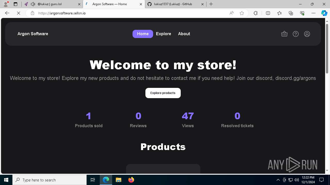Viewport: 330px width, 185px height.
Task: Select the Home nav item
Action: click(143, 34)
